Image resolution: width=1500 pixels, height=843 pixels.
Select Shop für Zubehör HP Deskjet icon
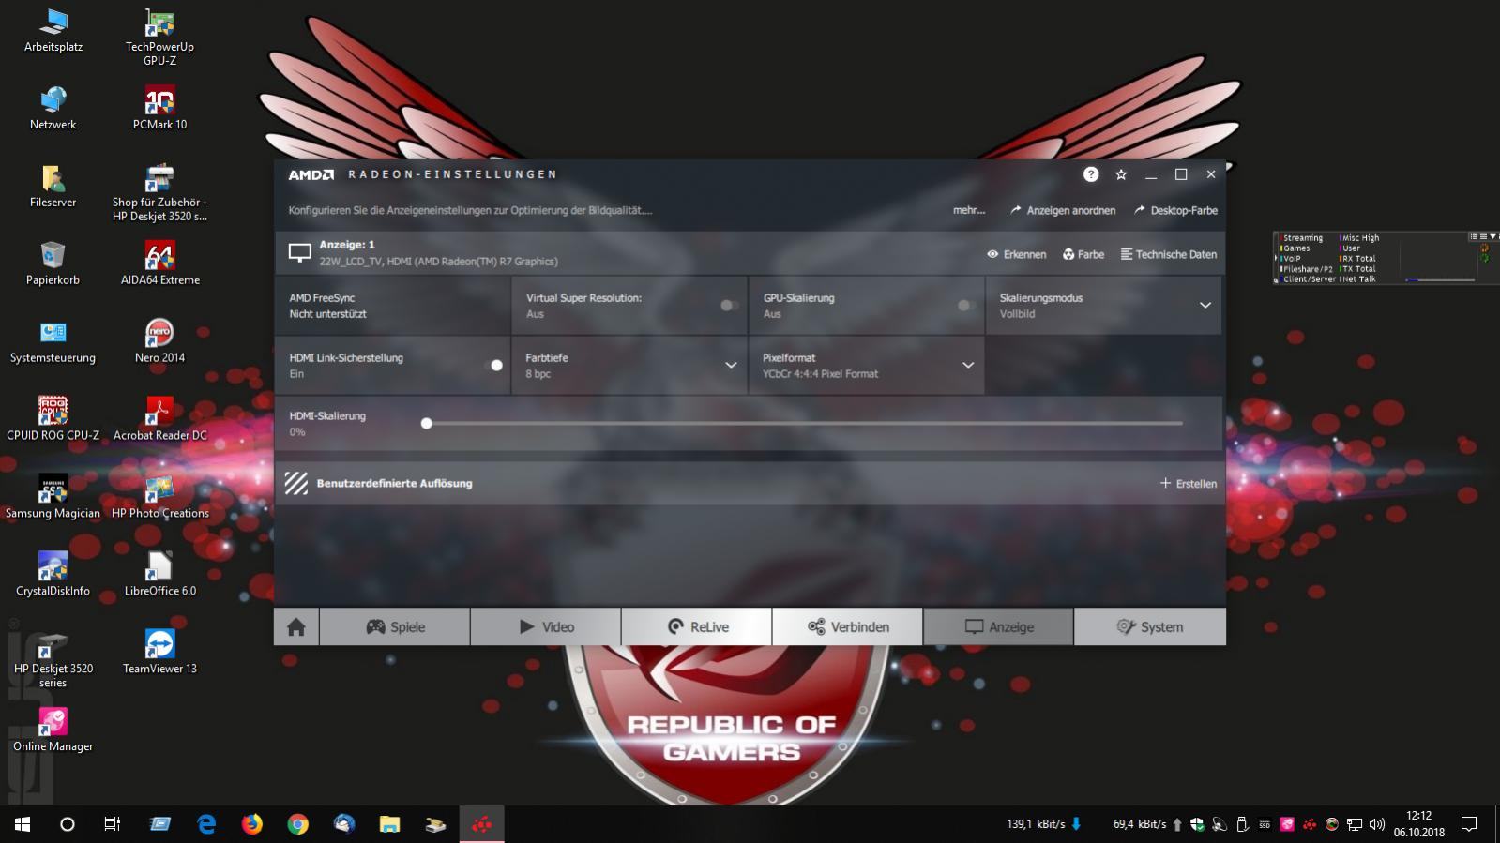point(159,192)
